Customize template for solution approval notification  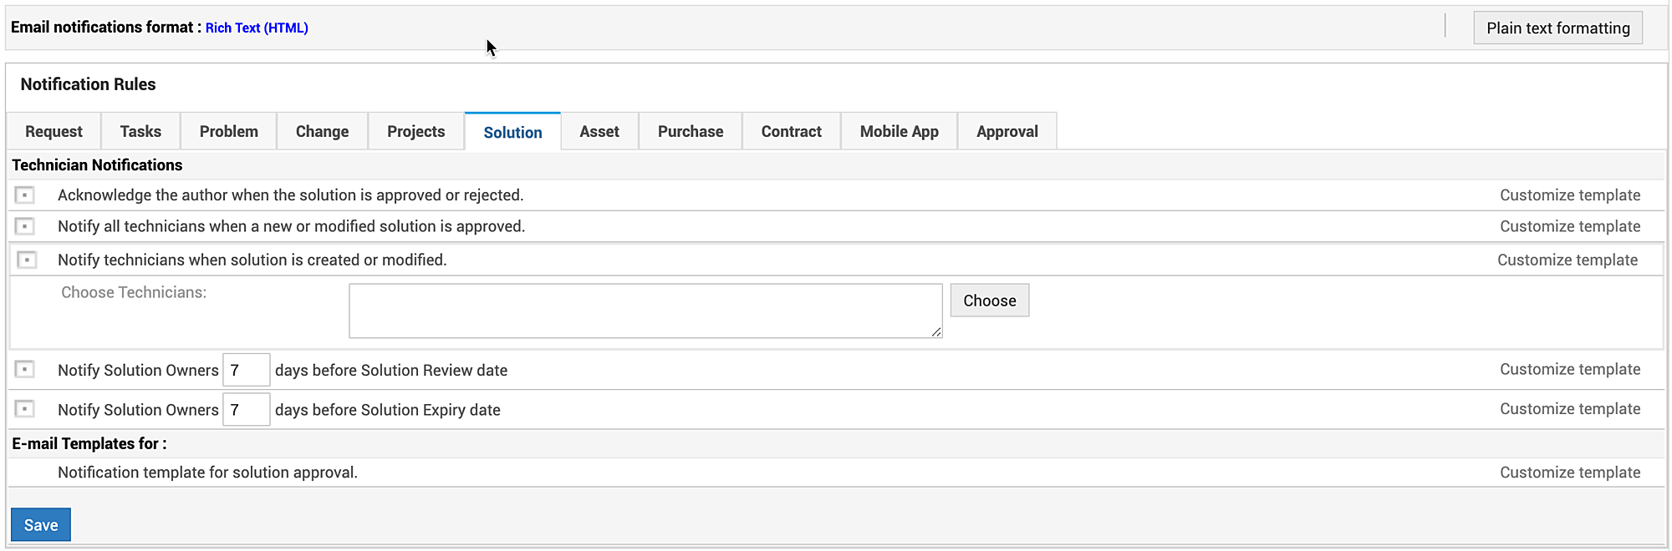click(1569, 473)
